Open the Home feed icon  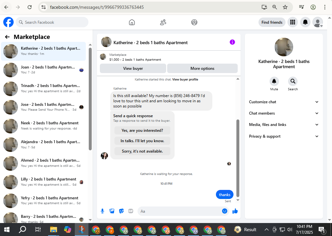(132, 22)
